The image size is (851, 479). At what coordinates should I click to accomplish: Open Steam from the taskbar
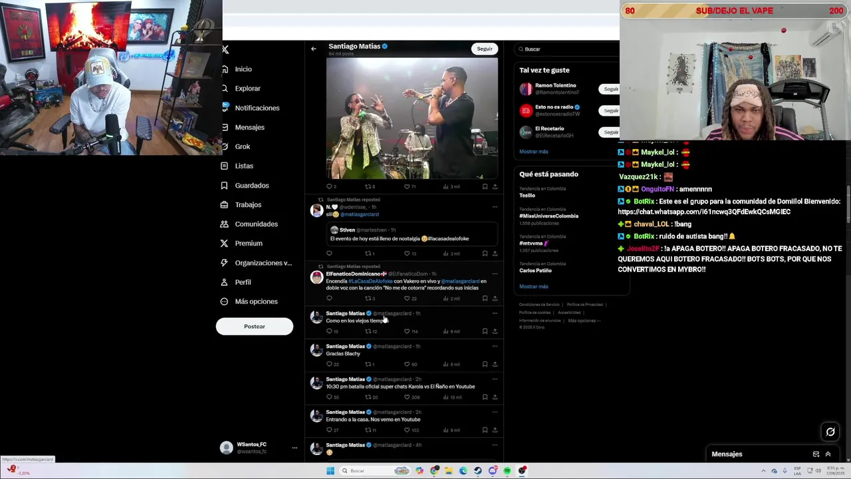click(x=478, y=471)
